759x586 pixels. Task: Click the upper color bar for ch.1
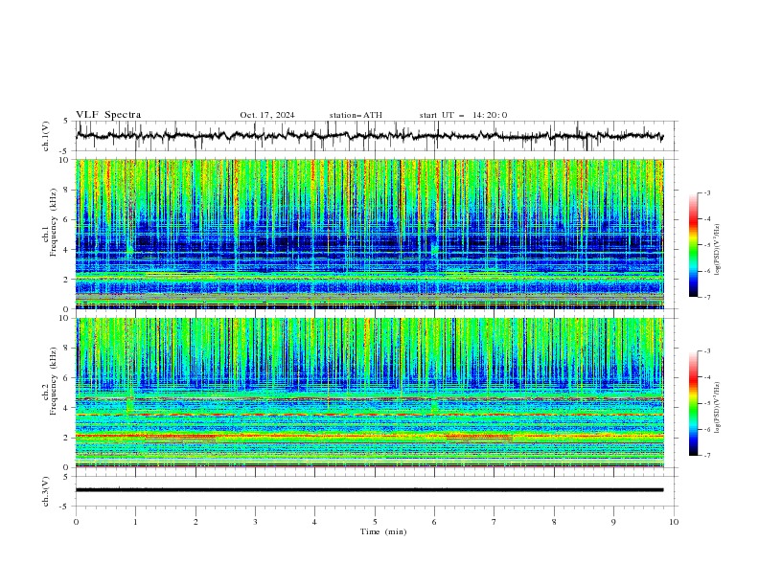[694, 244]
